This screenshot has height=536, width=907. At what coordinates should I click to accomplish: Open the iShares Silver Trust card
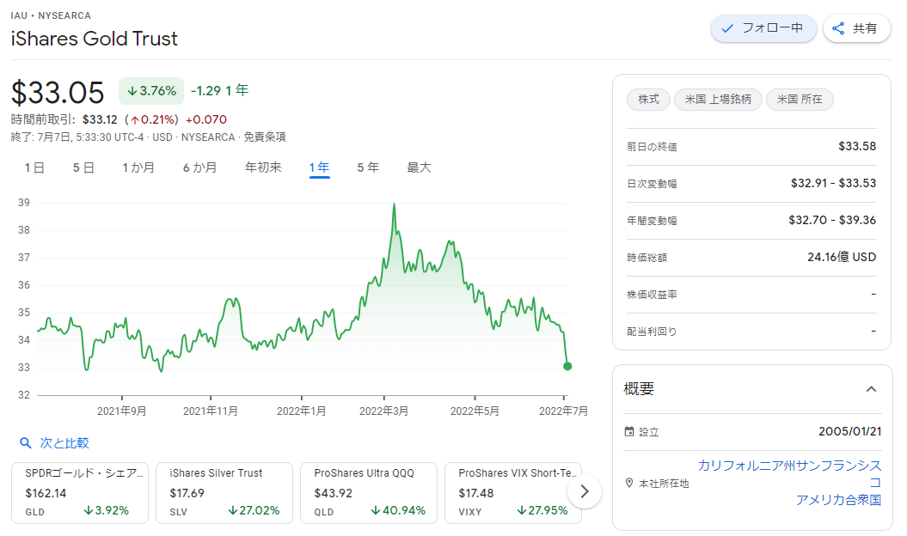click(x=224, y=493)
